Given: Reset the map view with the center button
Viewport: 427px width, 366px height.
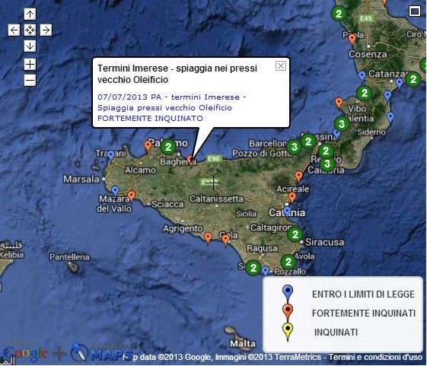Looking at the screenshot, I should pyautogui.click(x=30, y=30).
